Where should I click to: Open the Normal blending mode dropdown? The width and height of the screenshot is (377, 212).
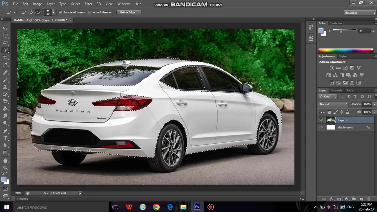click(x=333, y=104)
